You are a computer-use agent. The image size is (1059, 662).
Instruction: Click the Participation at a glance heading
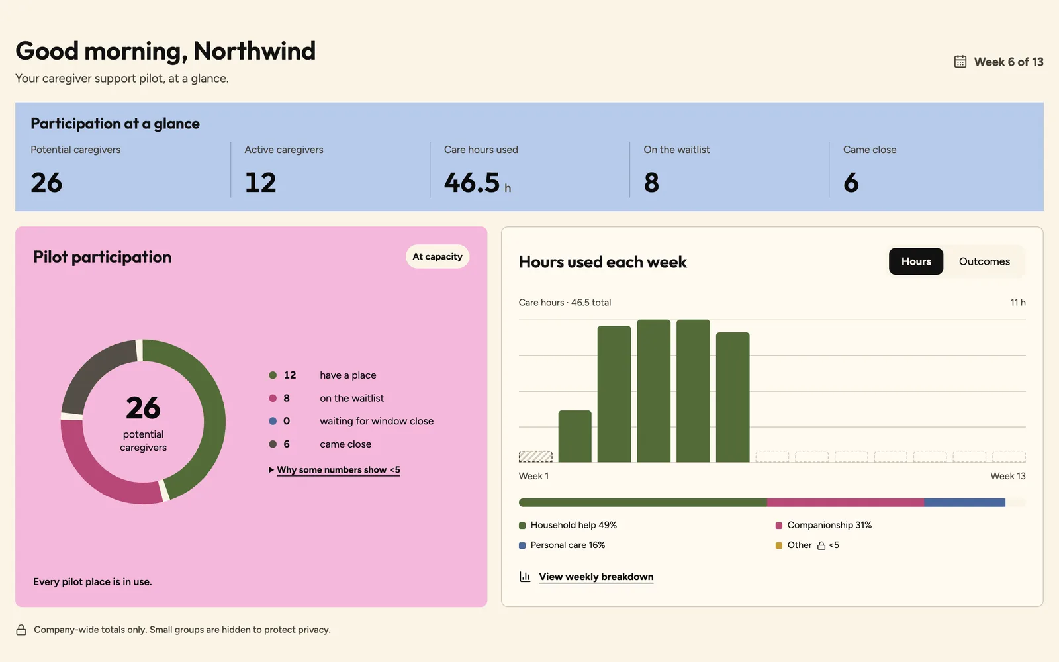click(115, 124)
